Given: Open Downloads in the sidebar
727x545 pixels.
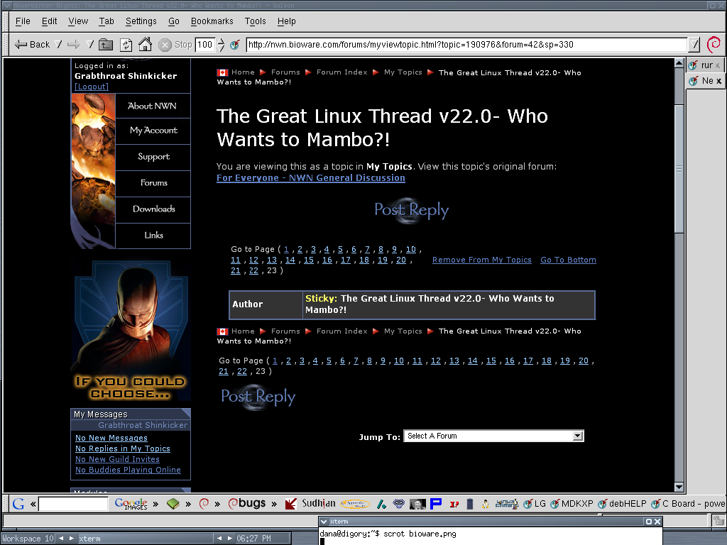Looking at the screenshot, I should tap(153, 209).
